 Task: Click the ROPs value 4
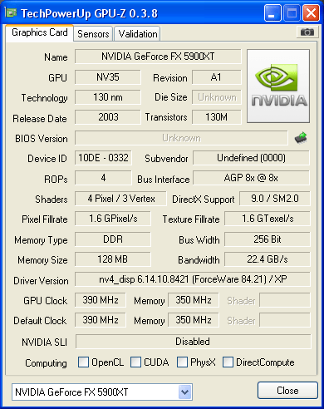click(103, 178)
